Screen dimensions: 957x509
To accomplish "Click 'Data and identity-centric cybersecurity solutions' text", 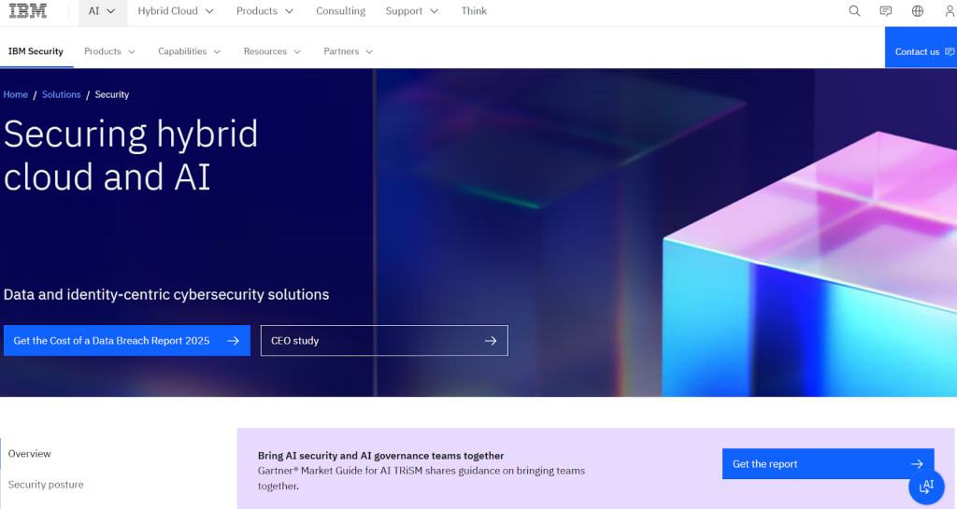I will (x=166, y=294).
